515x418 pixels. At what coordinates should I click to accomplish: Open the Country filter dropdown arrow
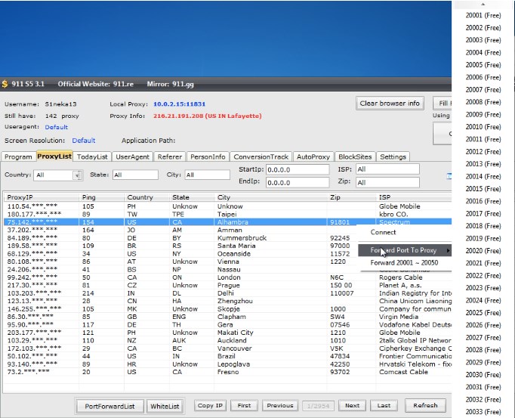pyautogui.click(x=77, y=175)
